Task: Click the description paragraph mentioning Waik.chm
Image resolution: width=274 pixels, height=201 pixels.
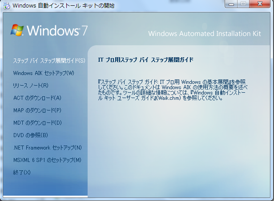Action: tap(173, 90)
